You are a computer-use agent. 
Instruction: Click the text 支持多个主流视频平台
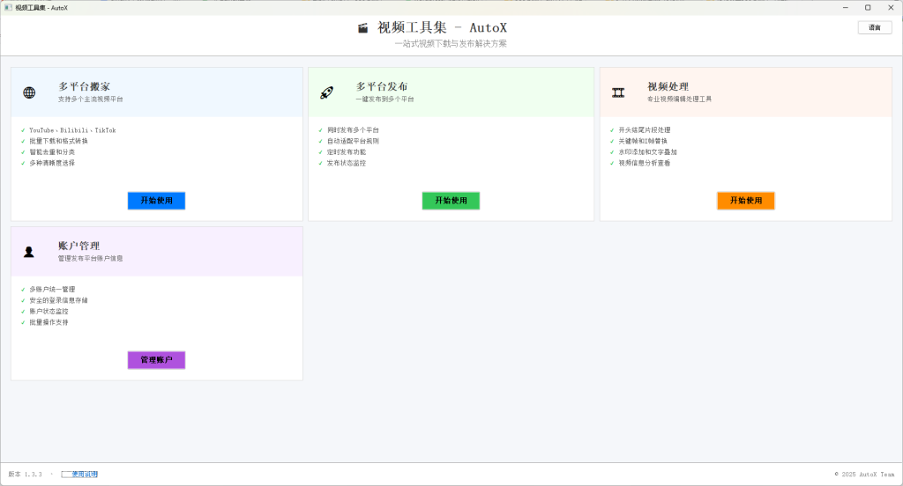[91, 99]
